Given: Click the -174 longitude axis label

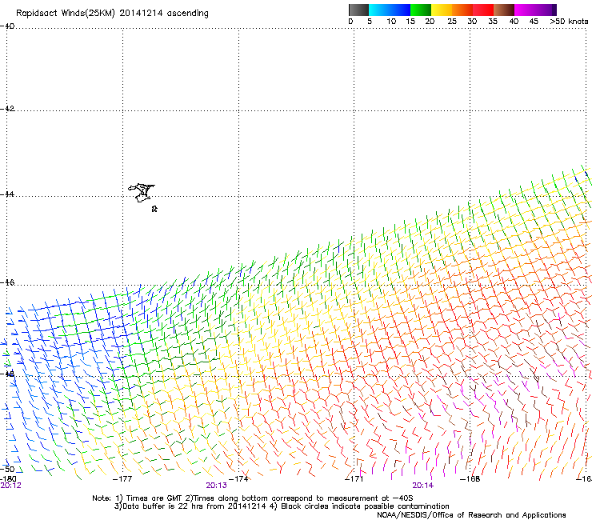Looking at the screenshot, I should point(238,479).
